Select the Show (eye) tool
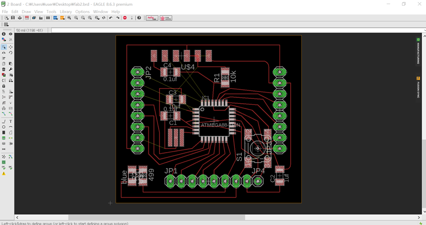The height and width of the screenshot is (225, 426). click(x=11, y=34)
